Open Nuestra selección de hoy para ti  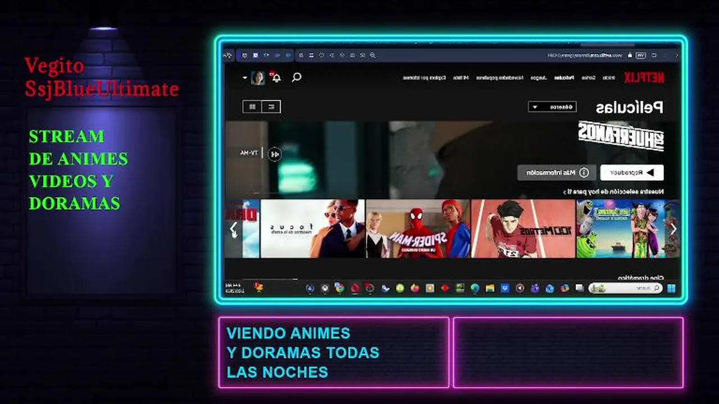[614, 191]
